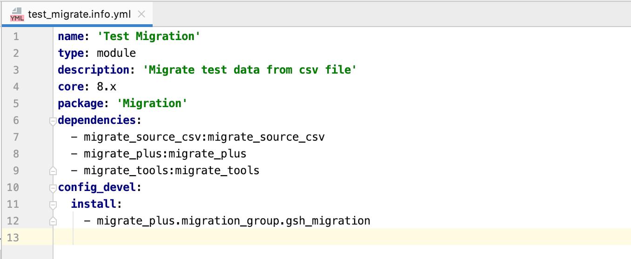Click the 'module' value on line 2

(116, 53)
